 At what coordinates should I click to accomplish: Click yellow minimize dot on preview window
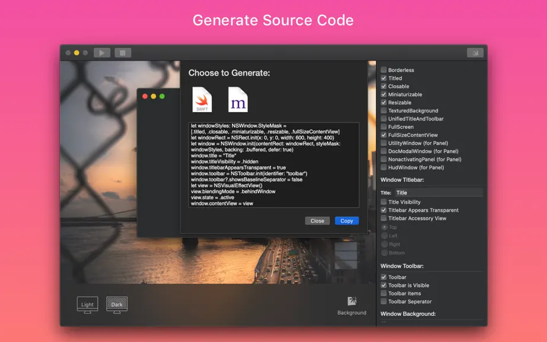154,96
